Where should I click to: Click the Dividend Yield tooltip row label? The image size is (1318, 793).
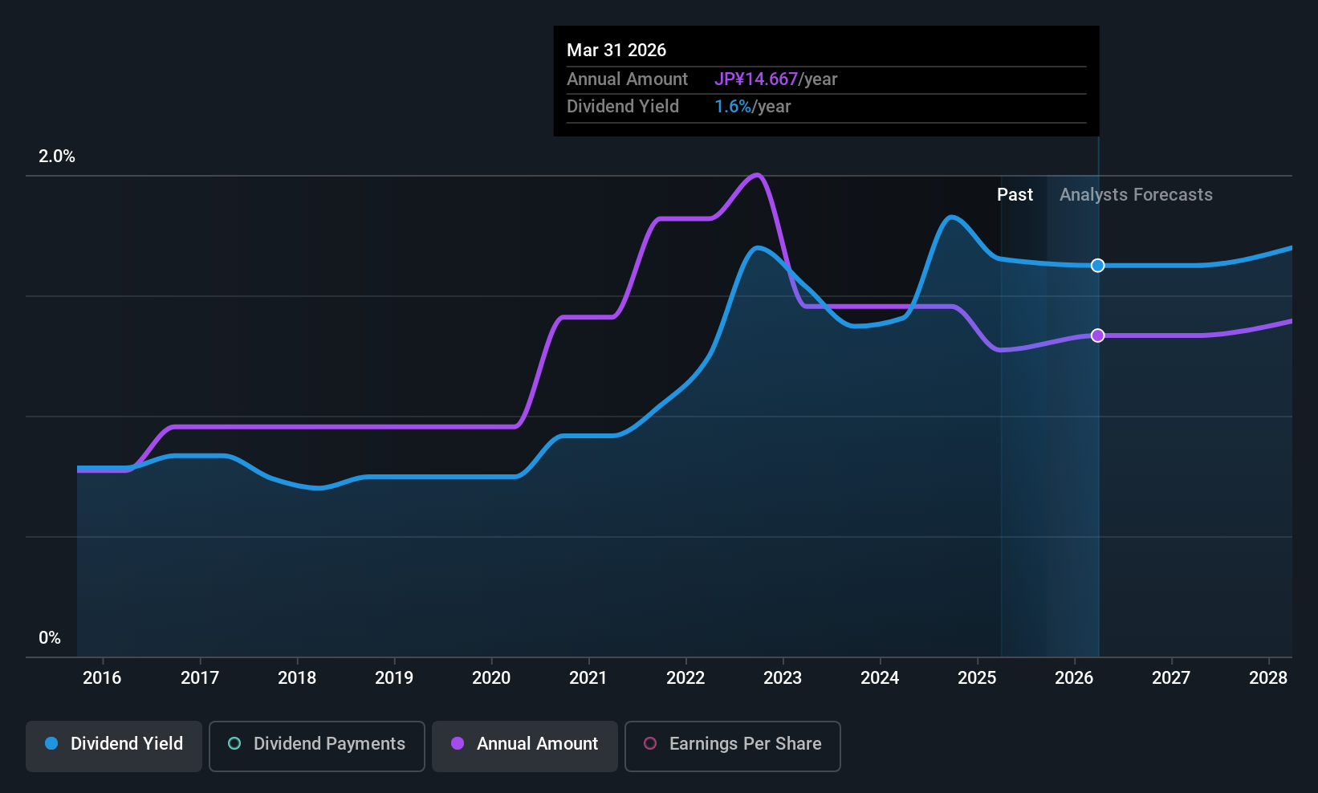click(x=623, y=107)
